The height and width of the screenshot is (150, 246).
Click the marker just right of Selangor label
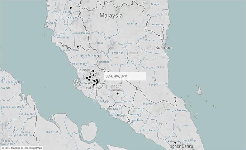(93, 71)
